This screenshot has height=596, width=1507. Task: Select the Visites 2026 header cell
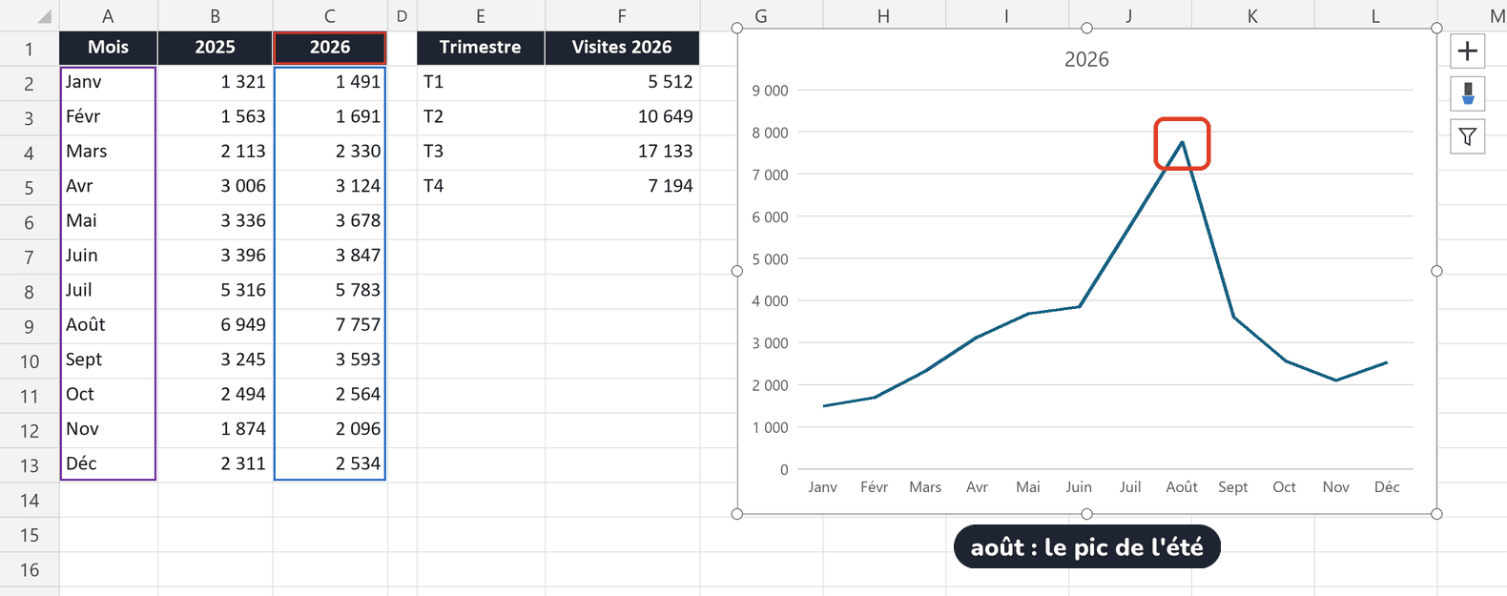[622, 48]
